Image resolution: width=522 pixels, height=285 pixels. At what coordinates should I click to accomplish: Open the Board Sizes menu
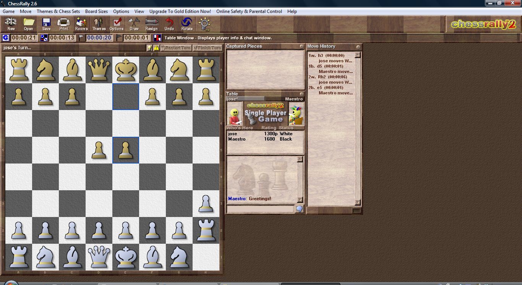click(96, 11)
